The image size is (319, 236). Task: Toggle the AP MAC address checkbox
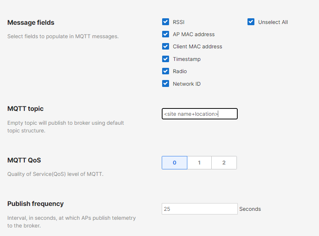coord(165,34)
